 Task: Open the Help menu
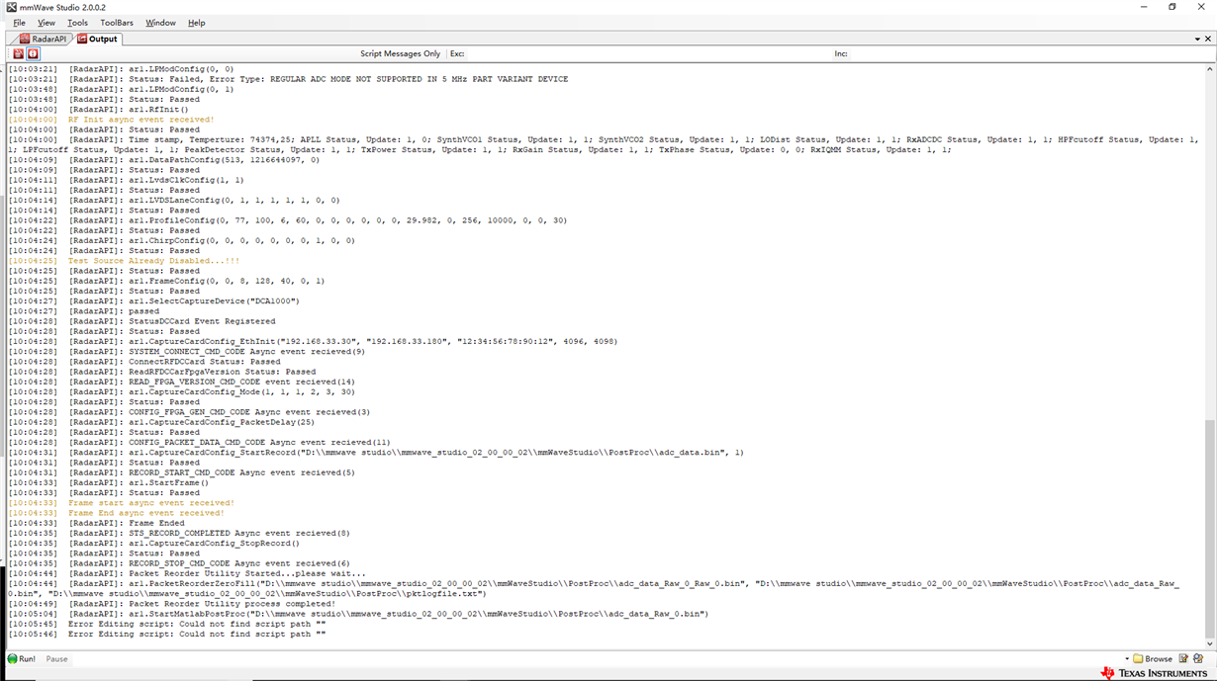(x=197, y=23)
